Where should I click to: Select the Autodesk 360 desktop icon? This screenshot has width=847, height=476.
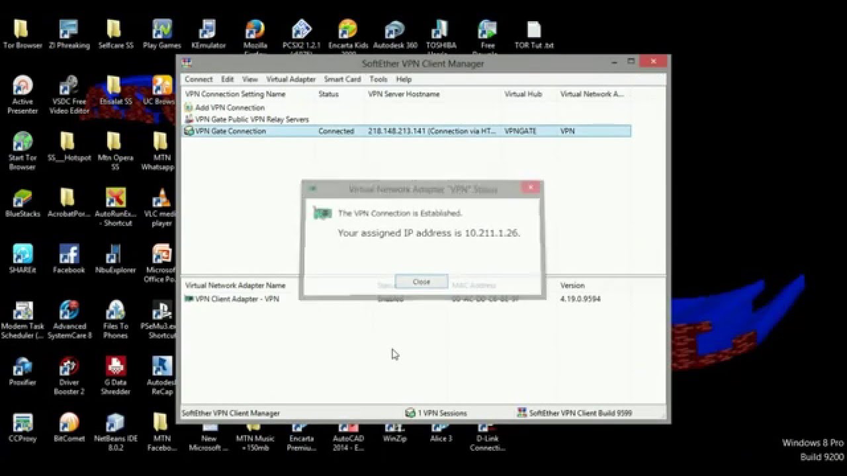click(394, 35)
